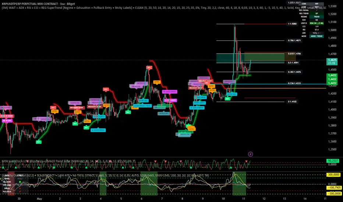Viewport: 343px width, 202px height.
Task: Click the 1,5000 price axis label
Action: click(x=332, y=30)
